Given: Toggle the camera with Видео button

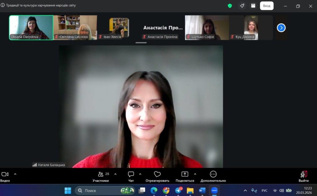Looking at the screenshot, I should coord(5,174).
